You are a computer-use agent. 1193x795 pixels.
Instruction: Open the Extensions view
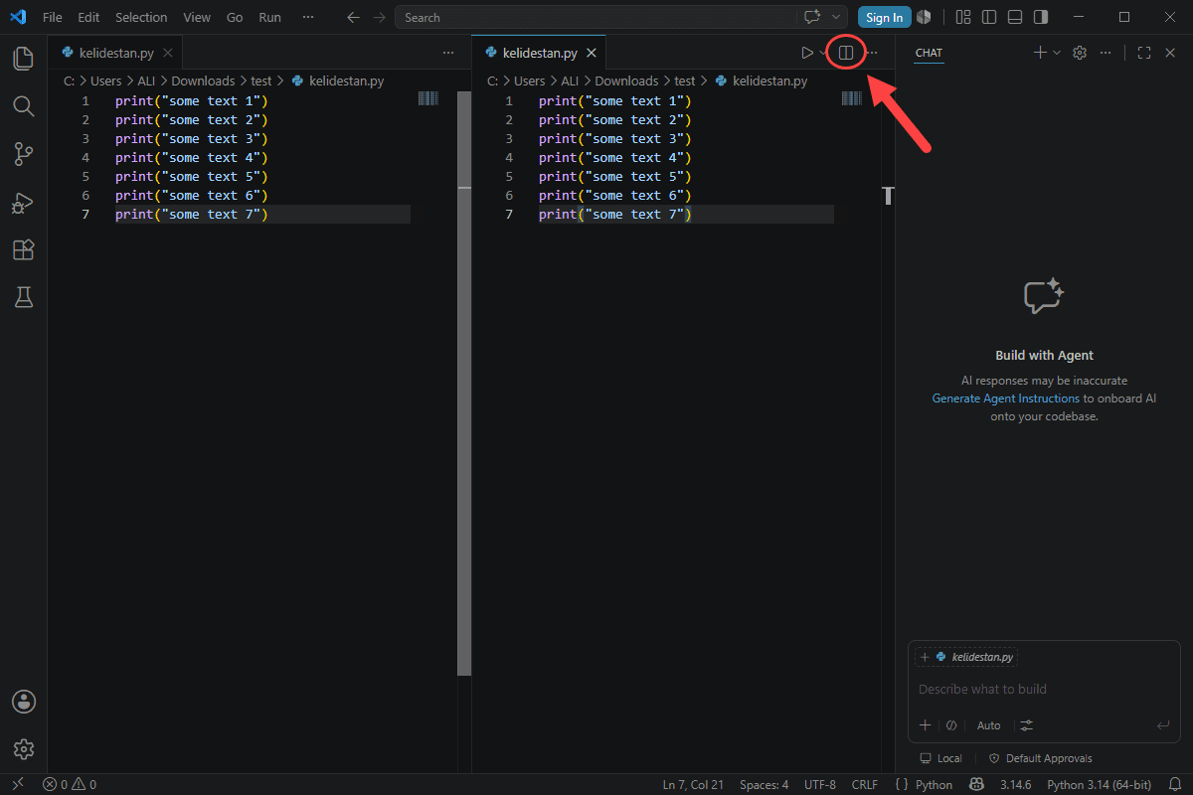(x=24, y=249)
